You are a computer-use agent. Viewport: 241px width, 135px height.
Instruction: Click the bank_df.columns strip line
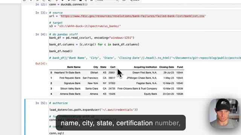[x=94, y=45]
